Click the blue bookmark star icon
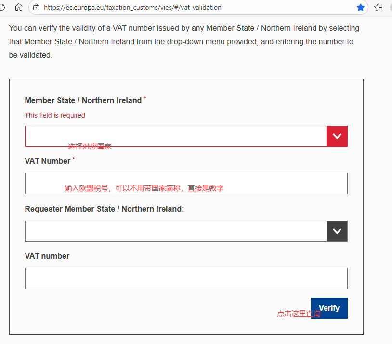Viewport: 392px width, 344px height. tap(361, 7)
